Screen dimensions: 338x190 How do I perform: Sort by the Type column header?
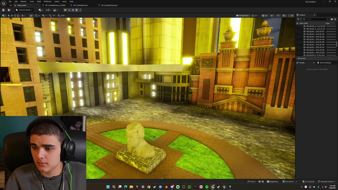tap(327, 23)
